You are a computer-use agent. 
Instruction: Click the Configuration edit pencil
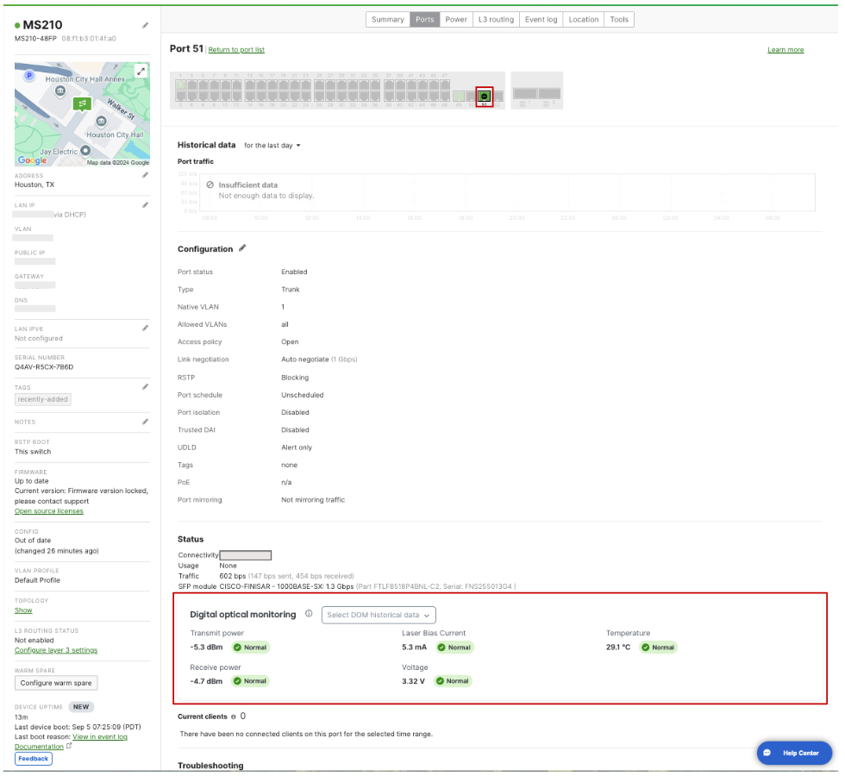point(242,248)
